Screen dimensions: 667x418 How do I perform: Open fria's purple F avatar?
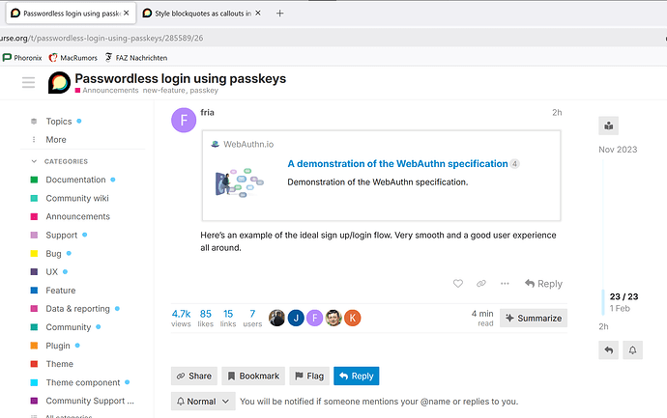184,121
